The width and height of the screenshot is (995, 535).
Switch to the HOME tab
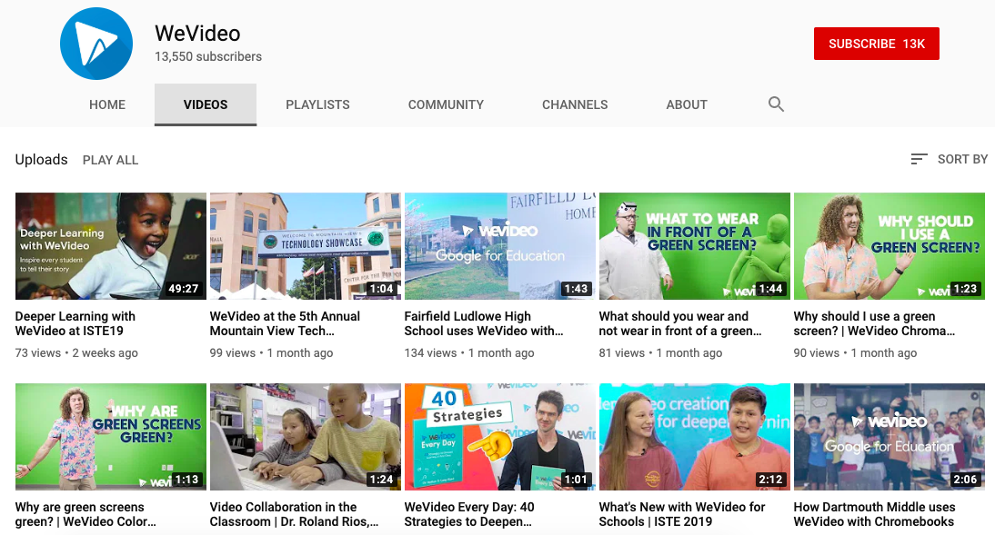pos(107,104)
